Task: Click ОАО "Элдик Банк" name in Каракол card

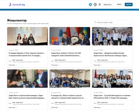Action: click(x=18, y=60)
